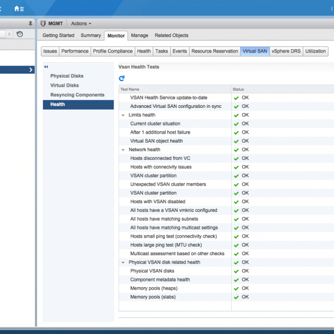
Task: Click the Home menu icon
Action: [19, 9]
